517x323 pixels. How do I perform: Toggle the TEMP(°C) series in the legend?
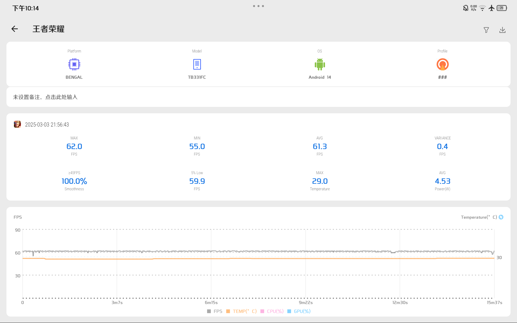point(241,311)
